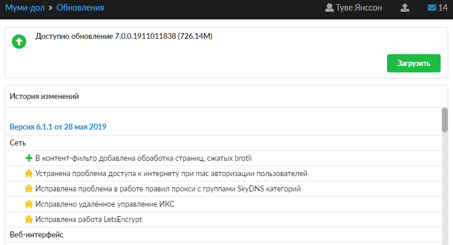Open the 14 unread messages counter
This screenshot has height=245, width=453.
442,8
